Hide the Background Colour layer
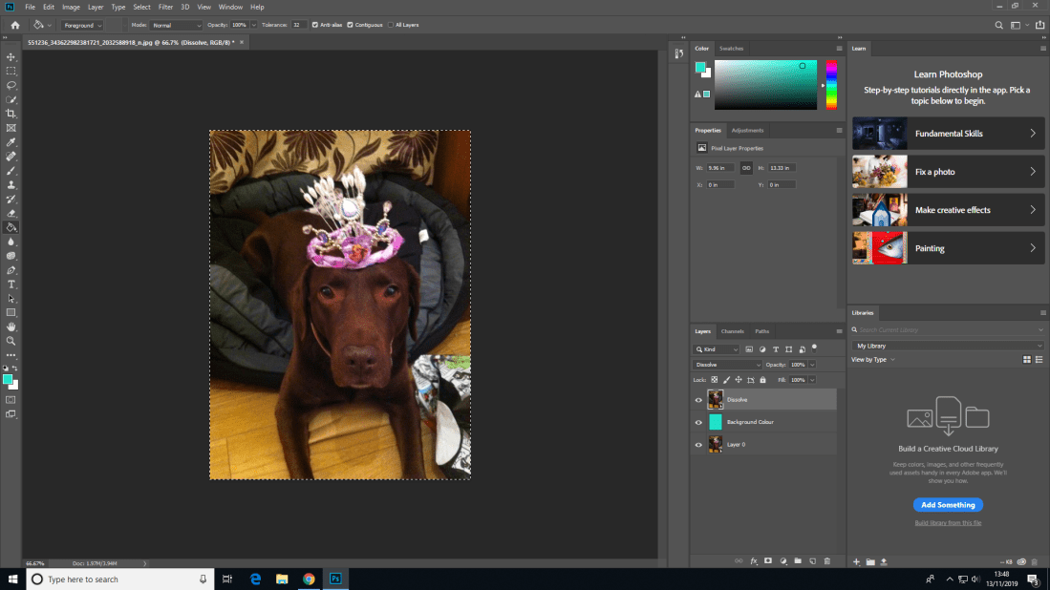1050x590 pixels. (x=698, y=422)
